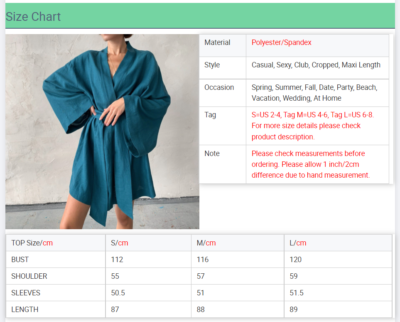Screen dimensions: 400x322
Task: Click the L/cm column header
Action: click(298, 243)
